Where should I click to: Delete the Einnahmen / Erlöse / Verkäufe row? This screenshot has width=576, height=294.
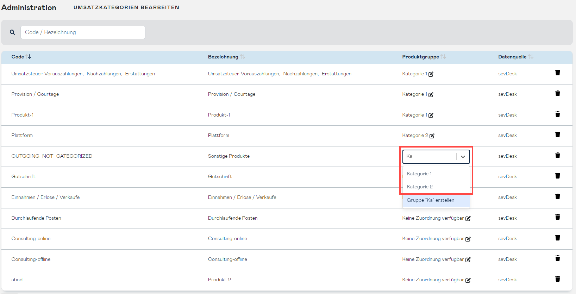(x=558, y=196)
